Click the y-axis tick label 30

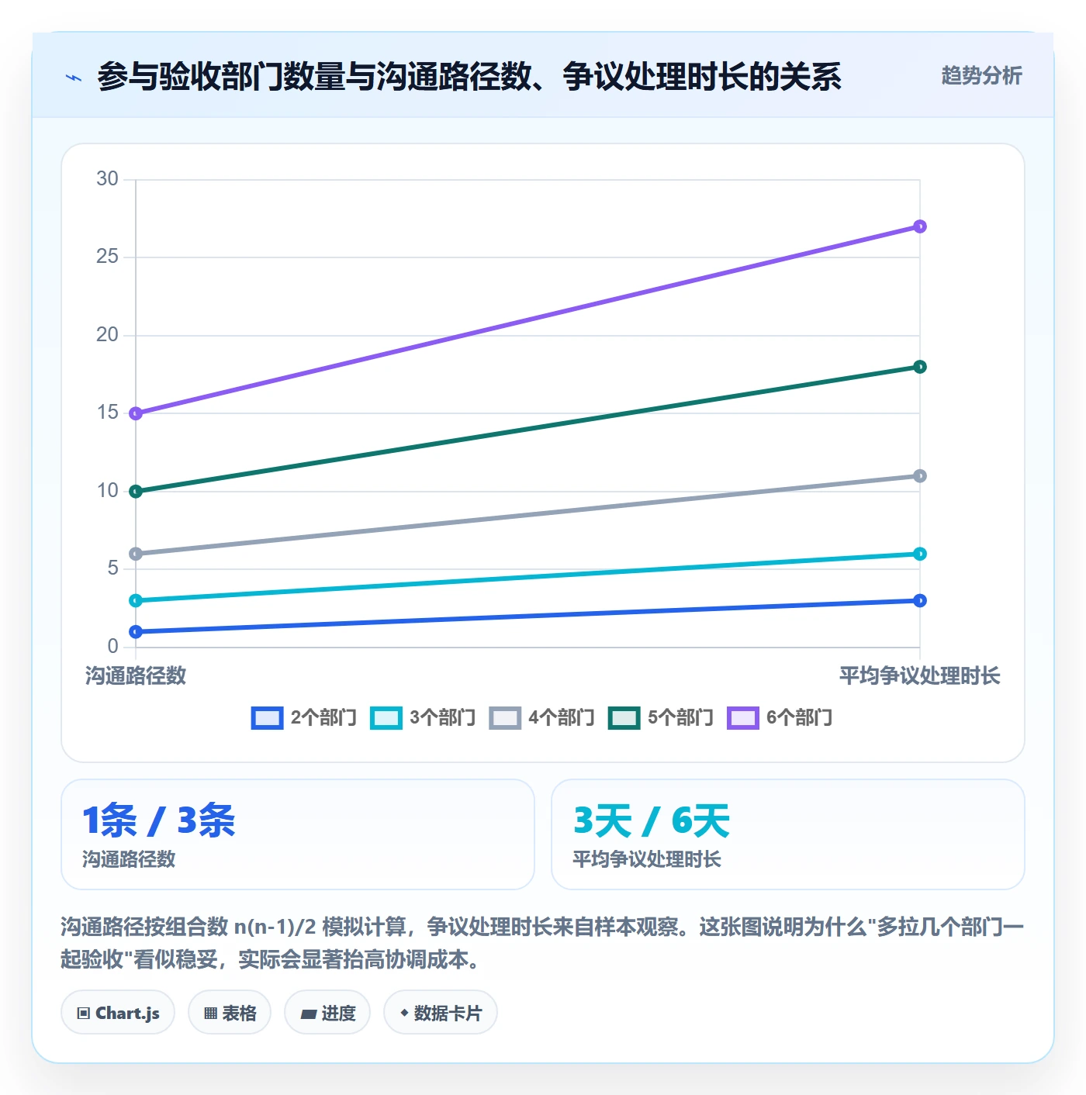click(x=107, y=179)
